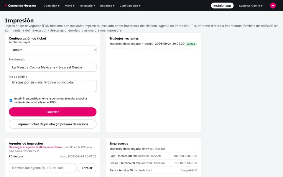Focus the Encabezado text field
This screenshot has height=177, width=283.
[x=52, y=67]
